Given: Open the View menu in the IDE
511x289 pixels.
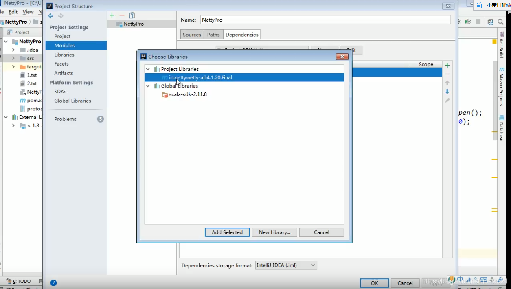Looking at the screenshot, I should pos(28,12).
